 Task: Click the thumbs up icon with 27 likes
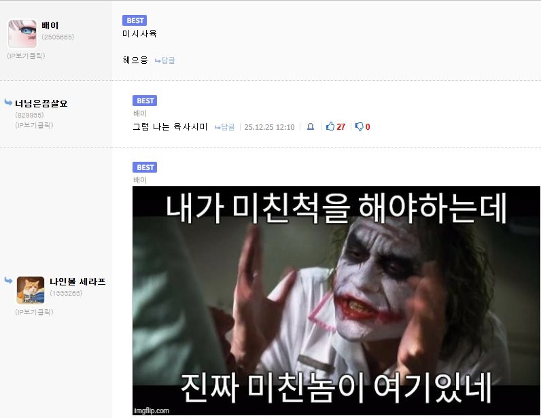point(330,126)
